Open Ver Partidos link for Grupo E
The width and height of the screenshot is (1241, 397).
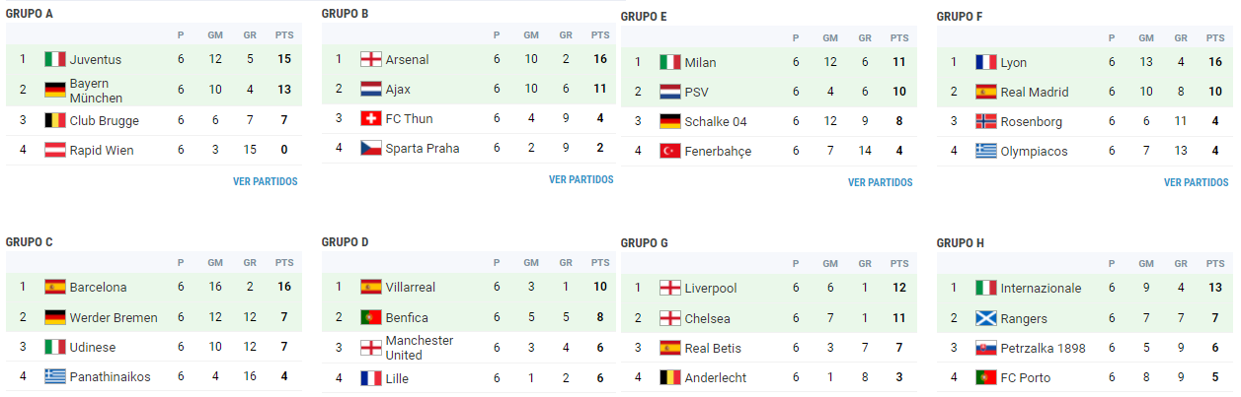point(880,183)
